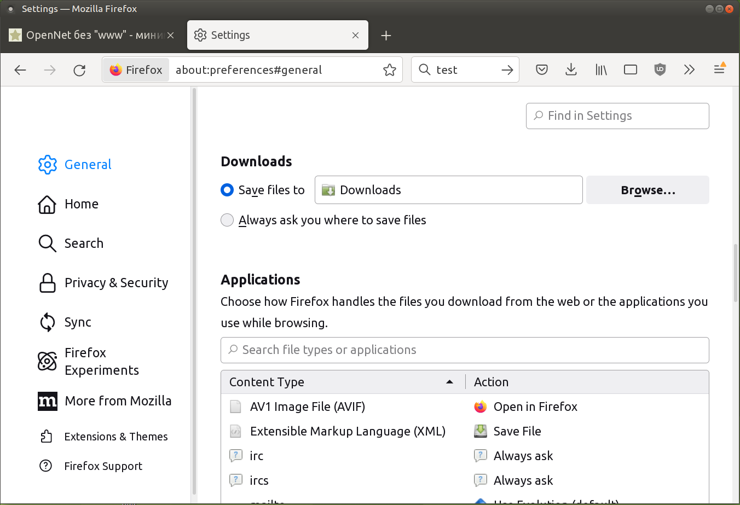This screenshot has width=740, height=505.
Task: Open the sidebar view icon
Action: pyautogui.click(x=631, y=69)
